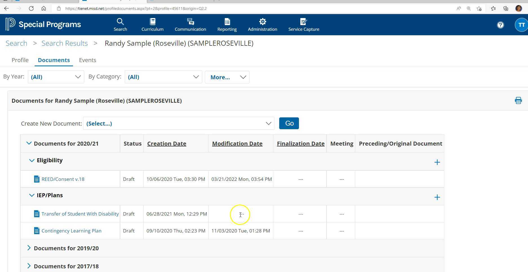Open the By Year filter dropdown
The height and width of the screenshot is (272, 528).
pos(56,77)
